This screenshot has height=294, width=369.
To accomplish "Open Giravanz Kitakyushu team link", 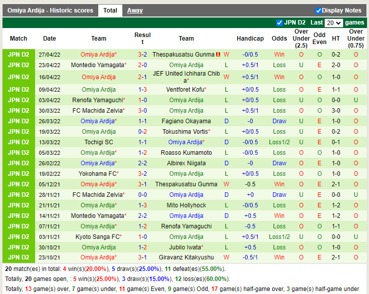I will click(x=186, y=257).
